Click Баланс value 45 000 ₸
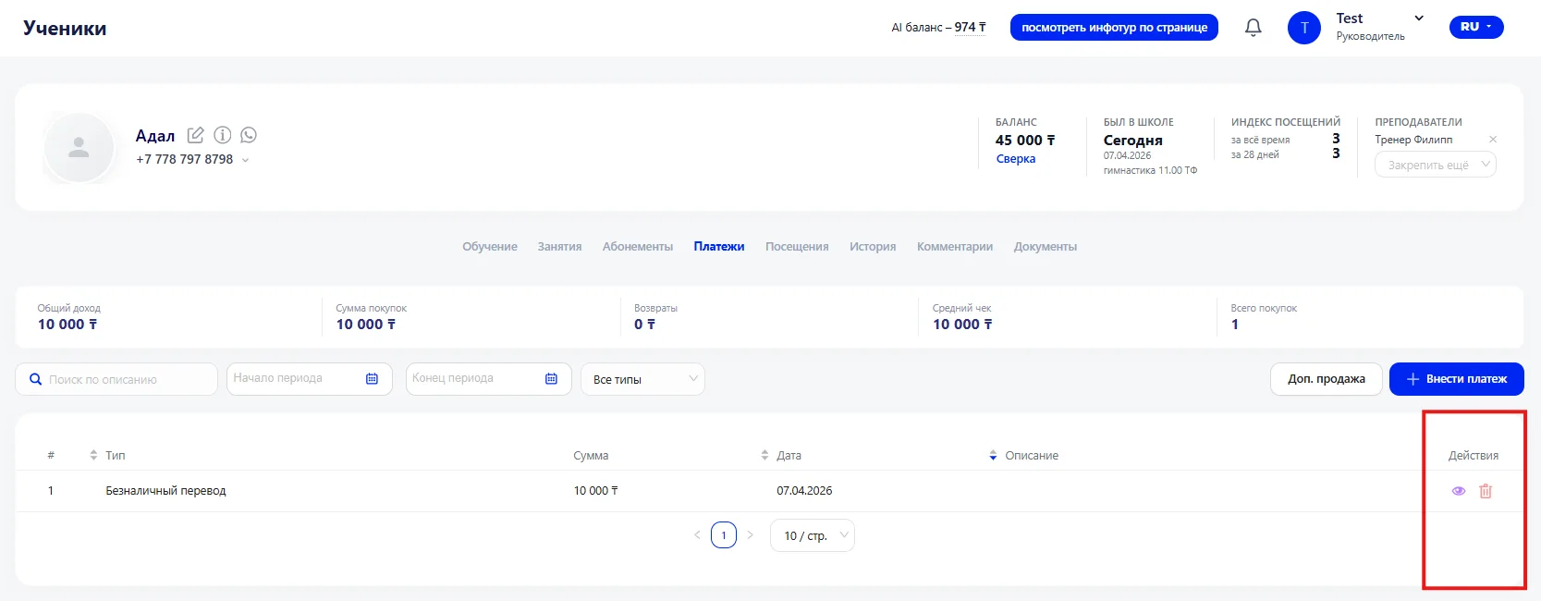 tap(1025, 141)
